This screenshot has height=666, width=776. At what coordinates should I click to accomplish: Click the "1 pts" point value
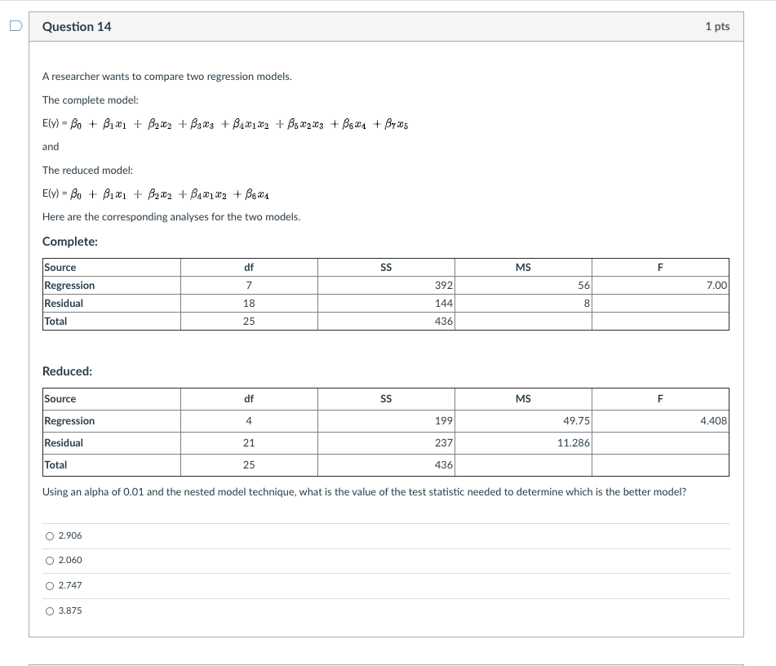click(x=717, y=26)
